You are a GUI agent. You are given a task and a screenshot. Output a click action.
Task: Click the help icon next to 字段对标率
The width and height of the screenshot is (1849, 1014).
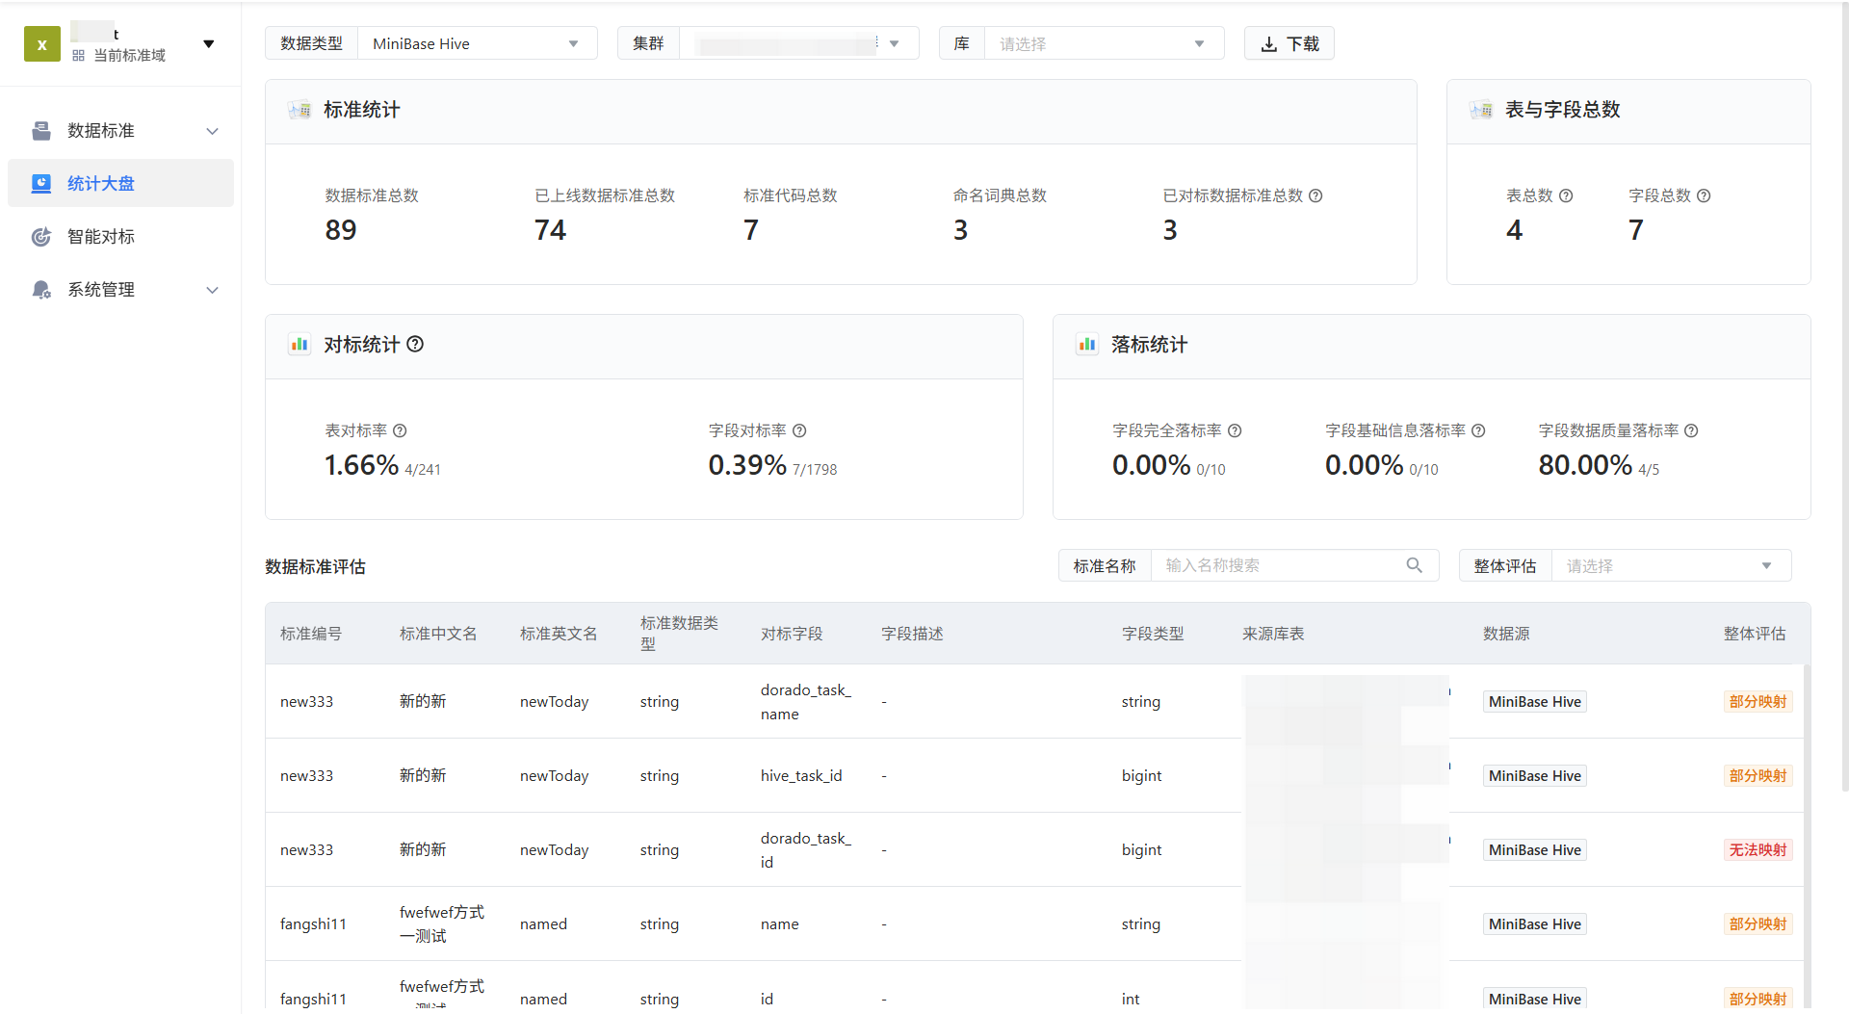coord(799,431)
